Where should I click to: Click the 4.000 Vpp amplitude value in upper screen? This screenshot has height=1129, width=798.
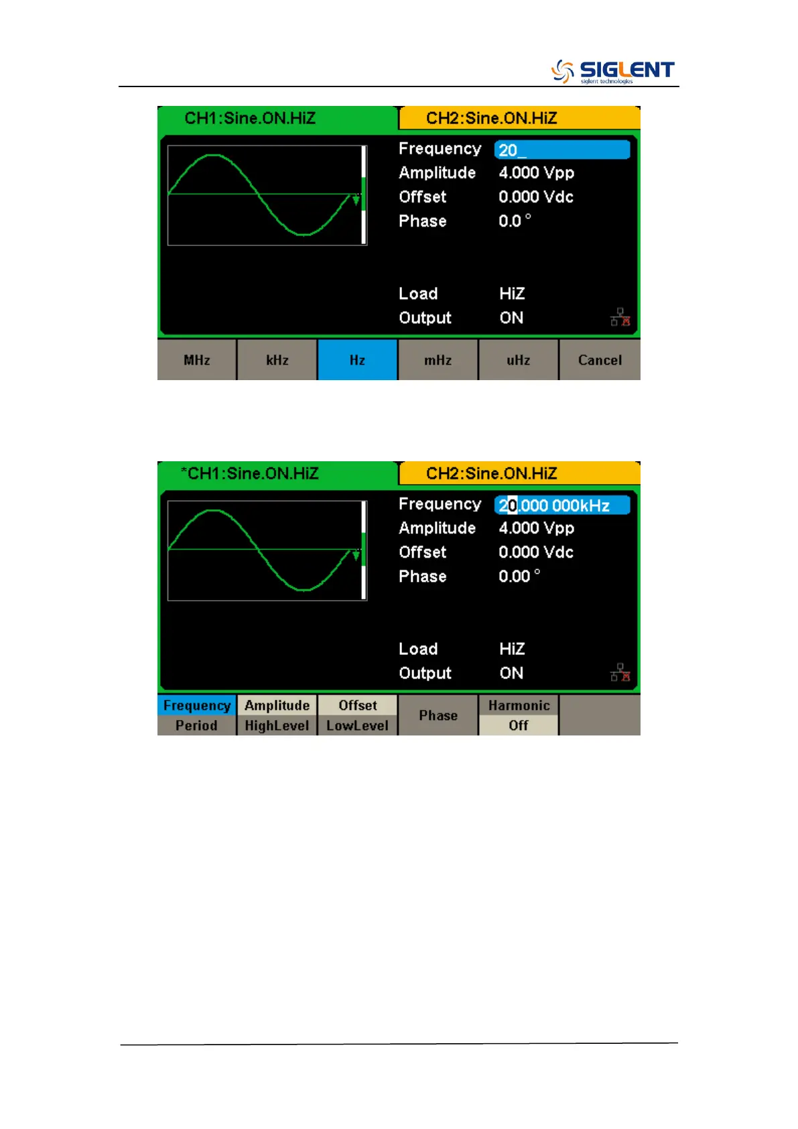537,173
